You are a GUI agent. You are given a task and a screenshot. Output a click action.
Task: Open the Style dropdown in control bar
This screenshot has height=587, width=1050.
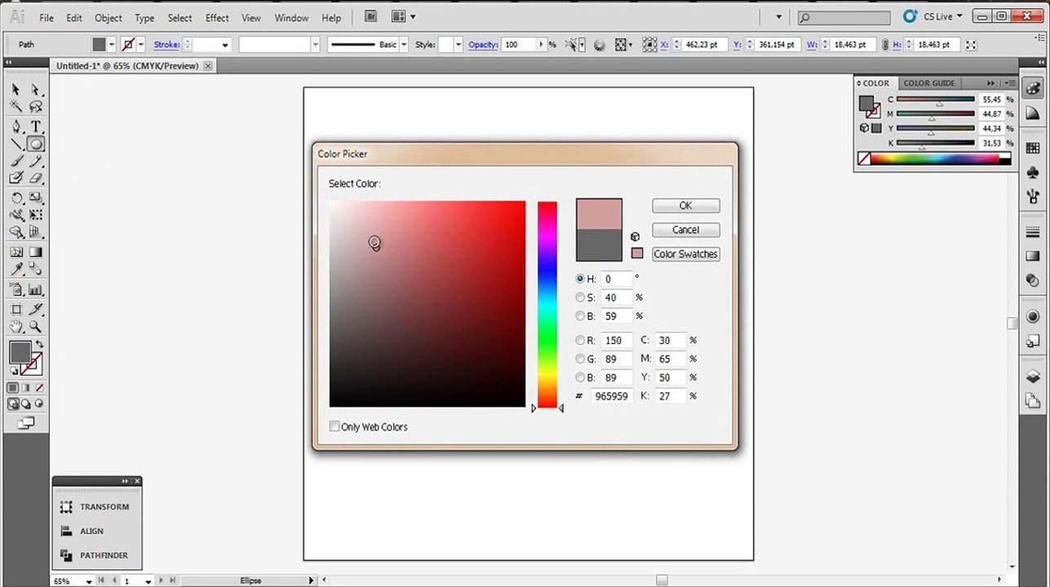(x=458, y=45)
